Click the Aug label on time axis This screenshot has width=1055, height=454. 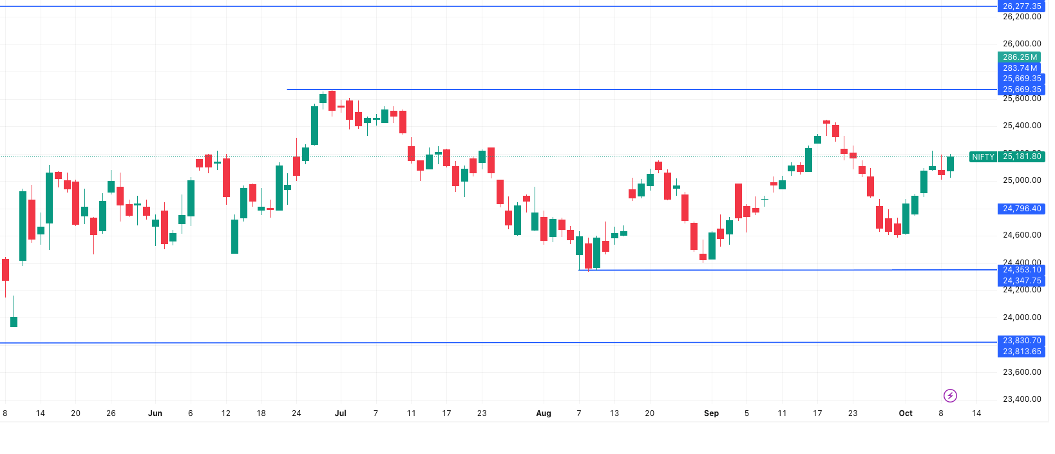[x=544, y=413]
